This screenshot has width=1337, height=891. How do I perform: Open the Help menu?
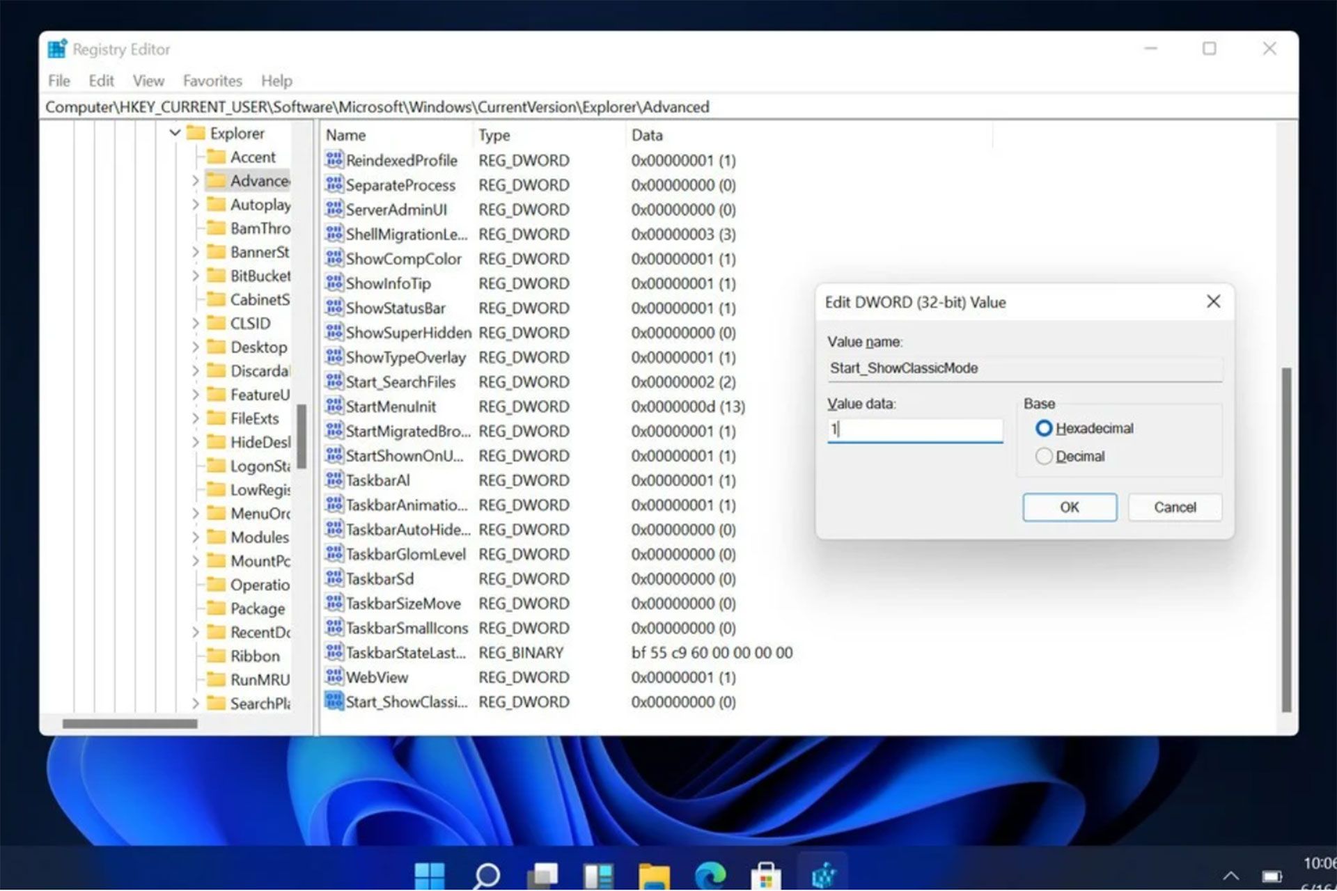coord(276,81)
